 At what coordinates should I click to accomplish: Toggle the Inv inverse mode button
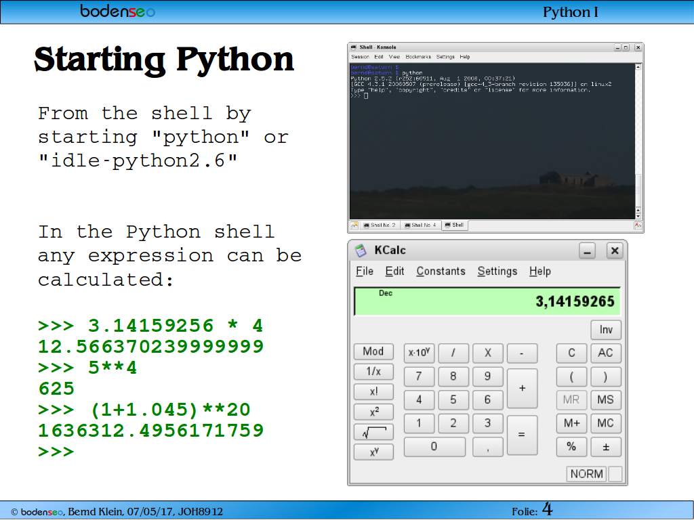click(x=606, y=330)
